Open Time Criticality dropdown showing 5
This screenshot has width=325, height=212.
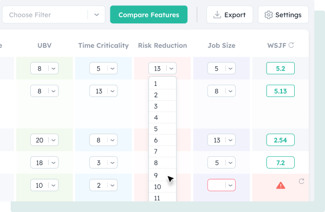pyautogui.click(x=104, y=68)
